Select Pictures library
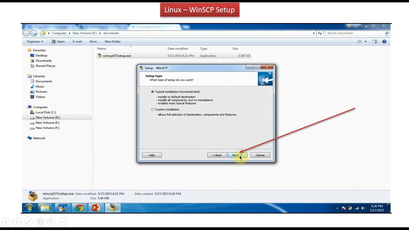Screen dimensions: 409x230 (x=39, y=92)
